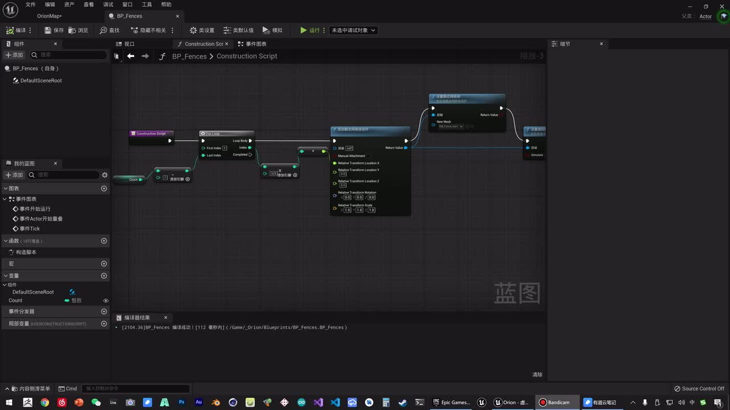The image size is (730, 410).
Task: Click the 清除 (Clear) button in compiler results
Action: click(537, 375)
